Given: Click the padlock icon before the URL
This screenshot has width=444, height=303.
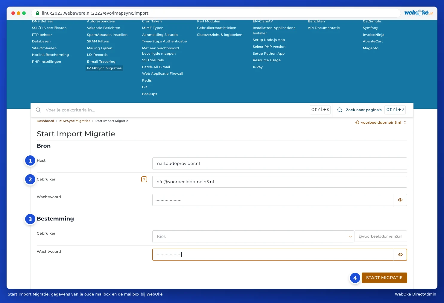Looking at the screenshot, I should click(37, 13).
